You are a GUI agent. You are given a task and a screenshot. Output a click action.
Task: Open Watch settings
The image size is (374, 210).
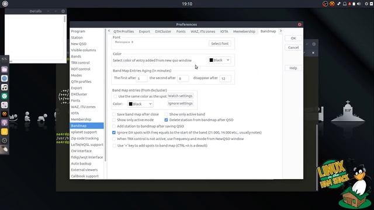(x=181, y=96)
